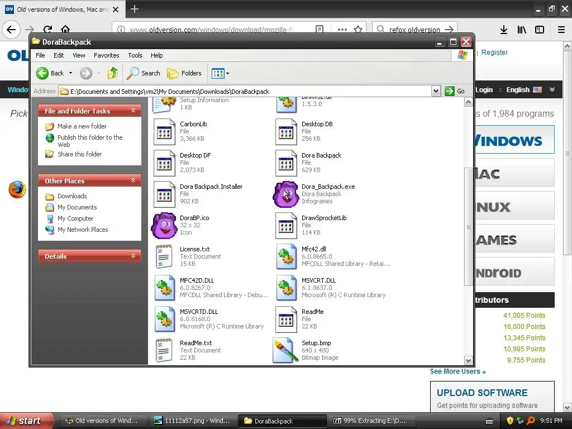Select the ReadMe file icon (22 KB File)
This screenshot has height=429, width=572.
pos(286,320)
